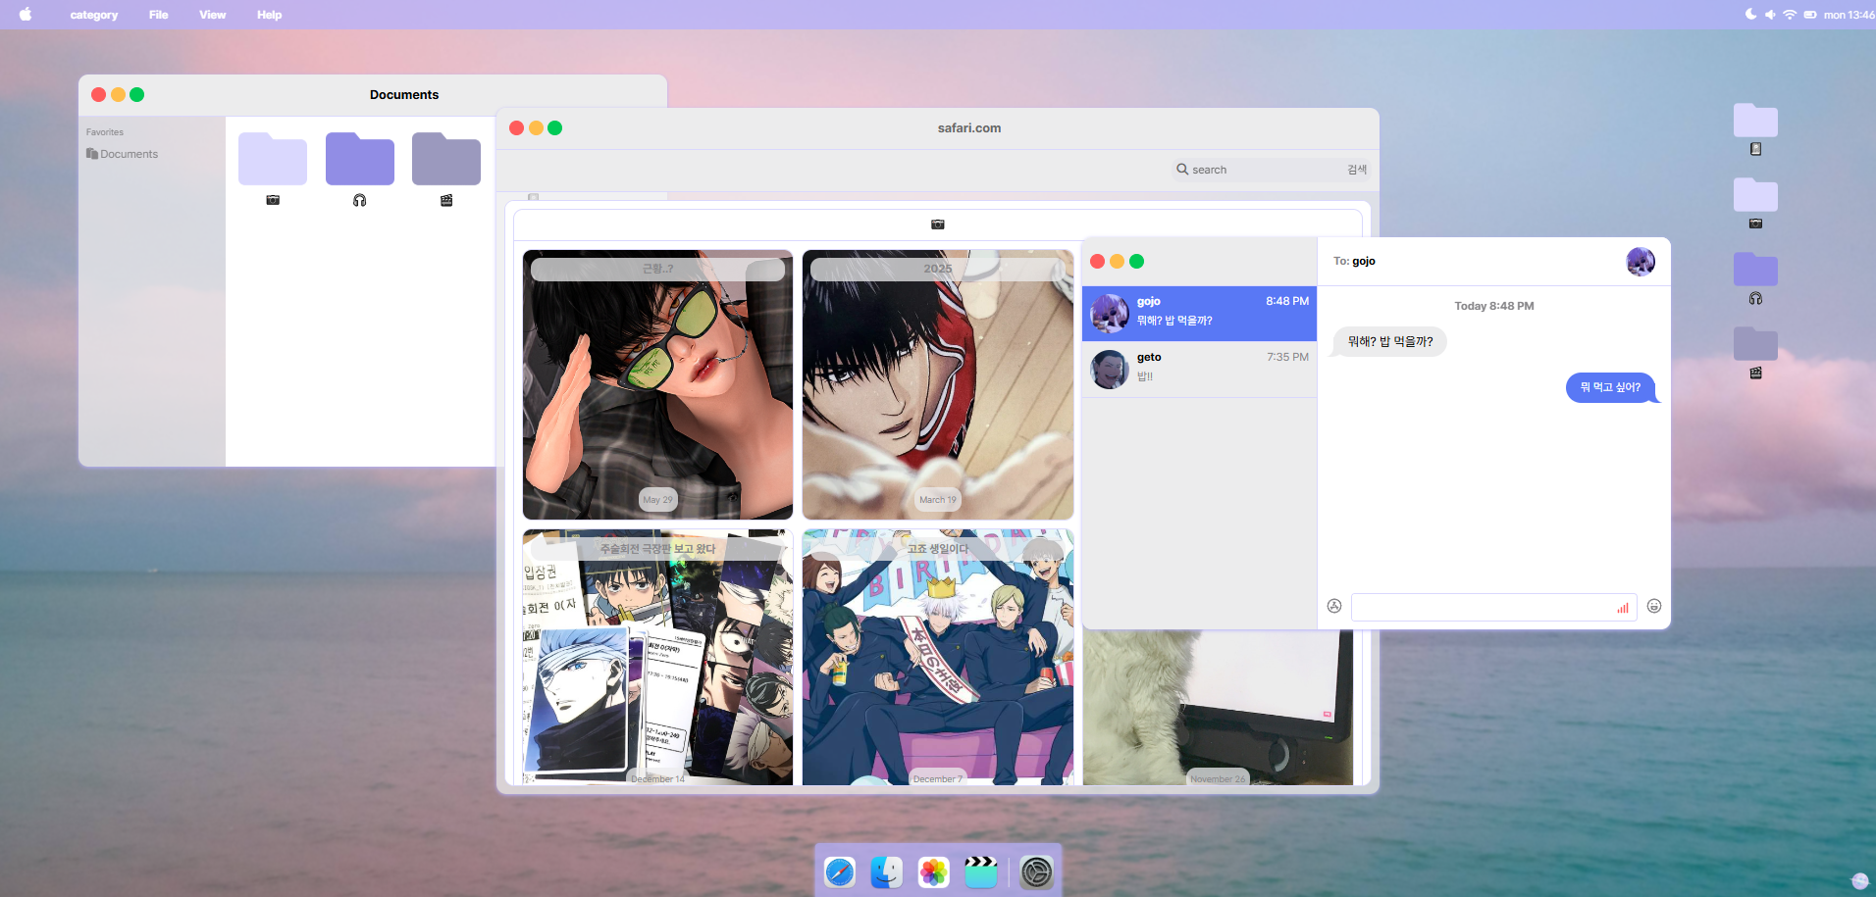Viewport: 1876px width, 897px height.
Task: Open the Help menu
Action: click(x=270, y=15)
